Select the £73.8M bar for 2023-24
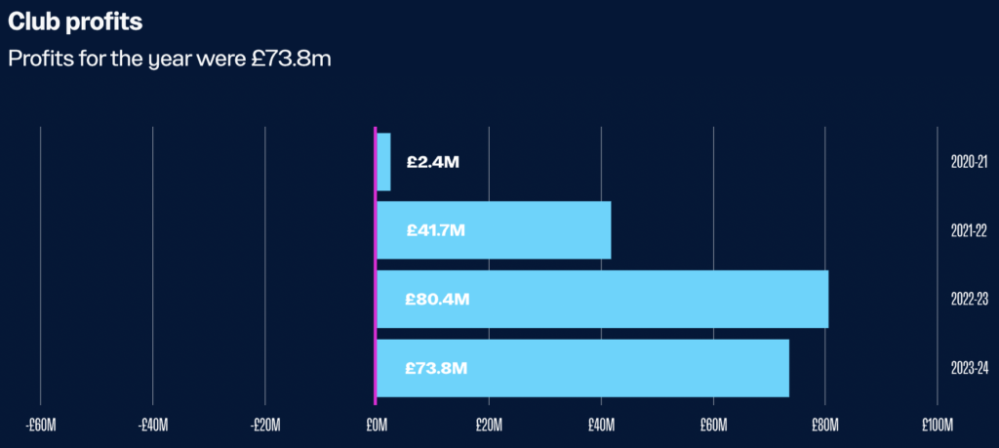The width and height of the screenshot is (999, 448). coord(583,368)
